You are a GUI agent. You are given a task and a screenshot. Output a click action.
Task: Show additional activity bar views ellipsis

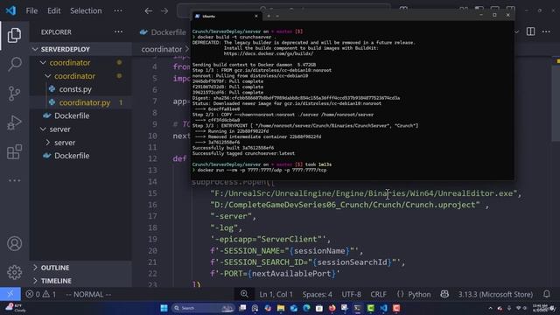click(x=14, y=181)
